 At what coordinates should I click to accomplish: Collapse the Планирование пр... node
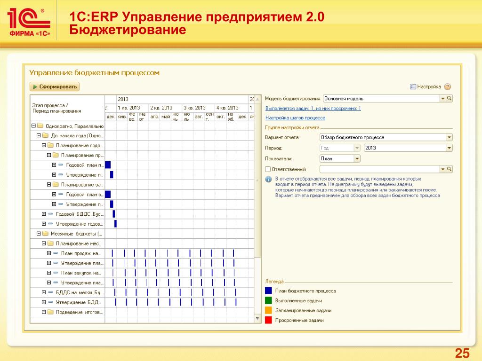click(x=49, y=155)
